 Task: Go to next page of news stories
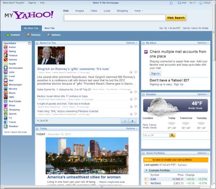point(133,121)
